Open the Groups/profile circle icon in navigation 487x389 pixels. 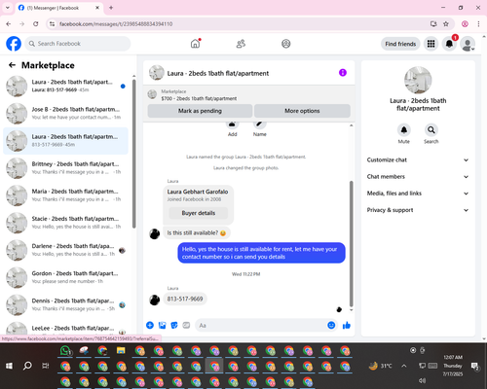[x=286, y=44]
